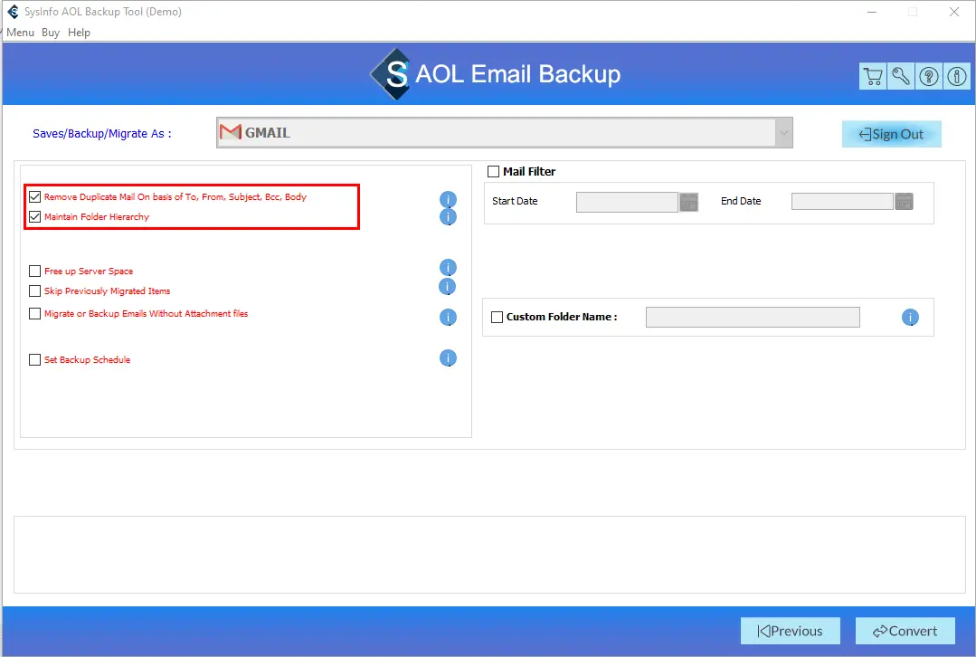Screen dimensions: 976x657
Task: Click the Custom Folder Name text field
Action: click(753, 317)
